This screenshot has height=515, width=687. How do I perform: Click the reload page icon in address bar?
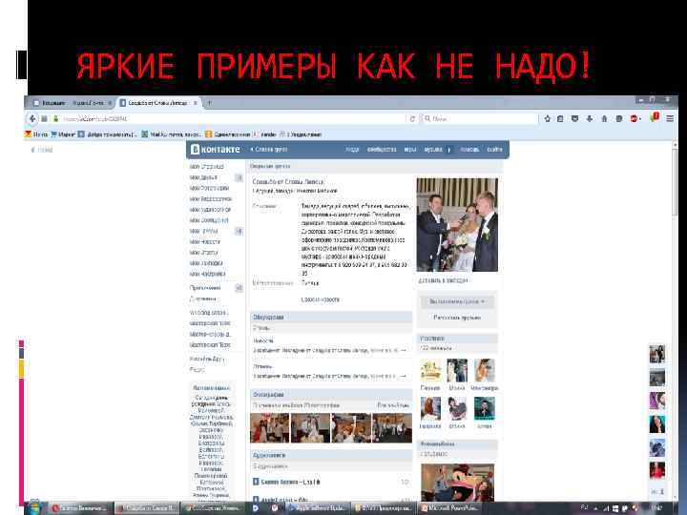(x=412, y=118)
